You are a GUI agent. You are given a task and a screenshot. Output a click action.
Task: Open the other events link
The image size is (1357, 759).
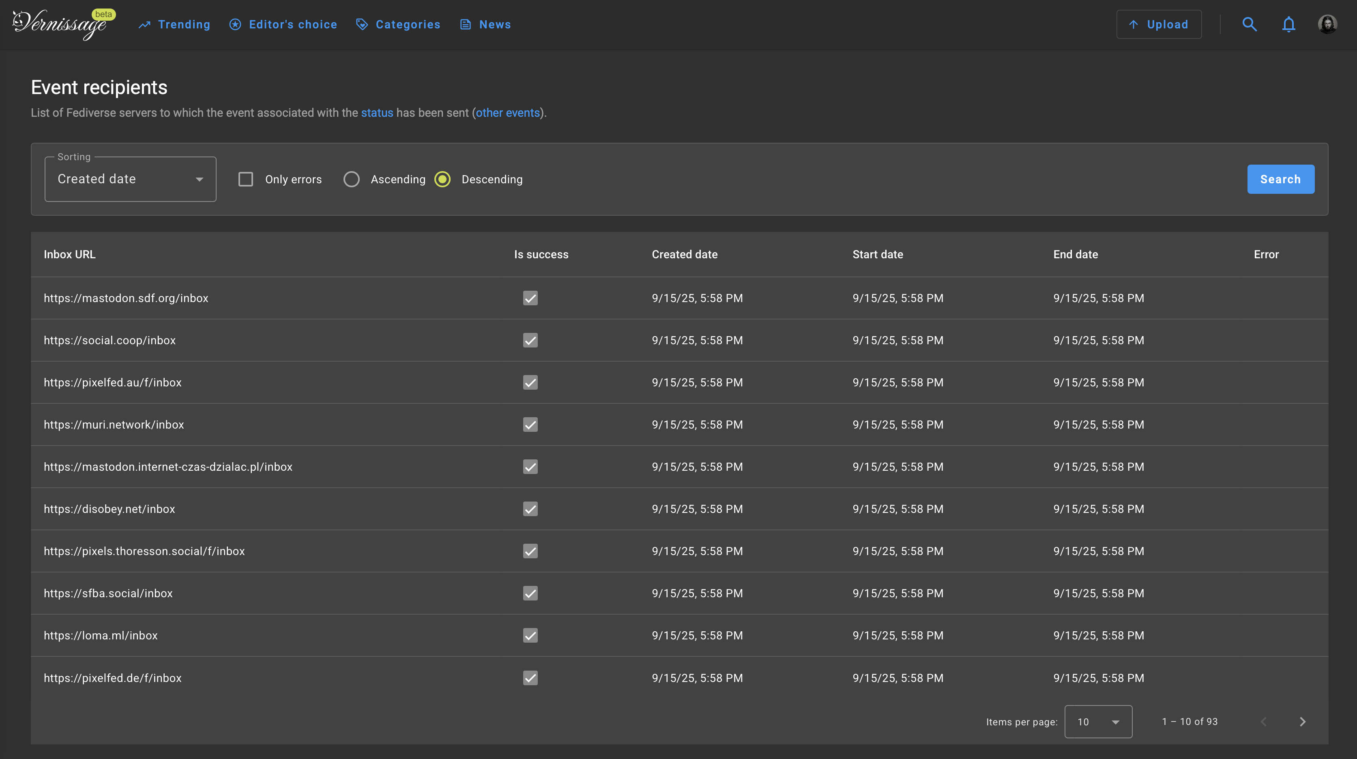507,113
